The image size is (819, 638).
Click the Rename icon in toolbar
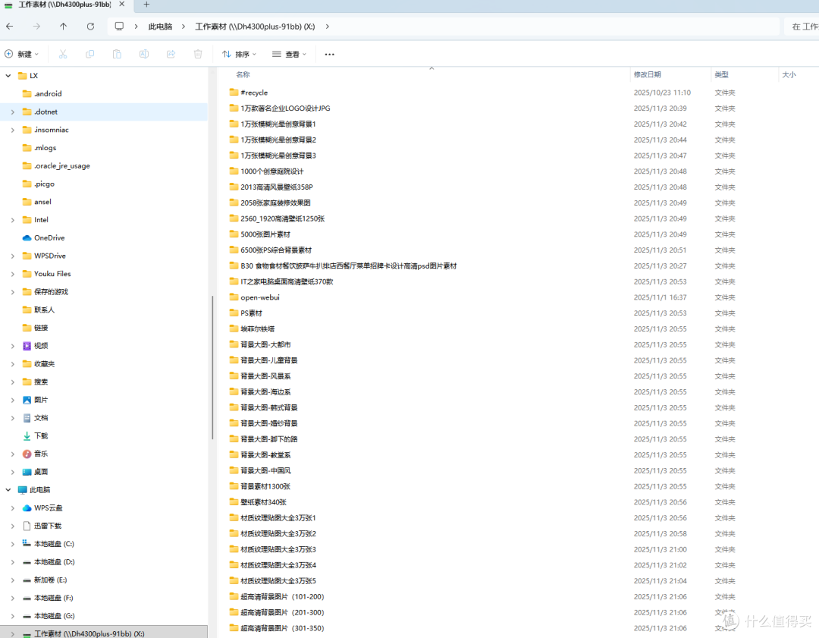click(143, 54)
